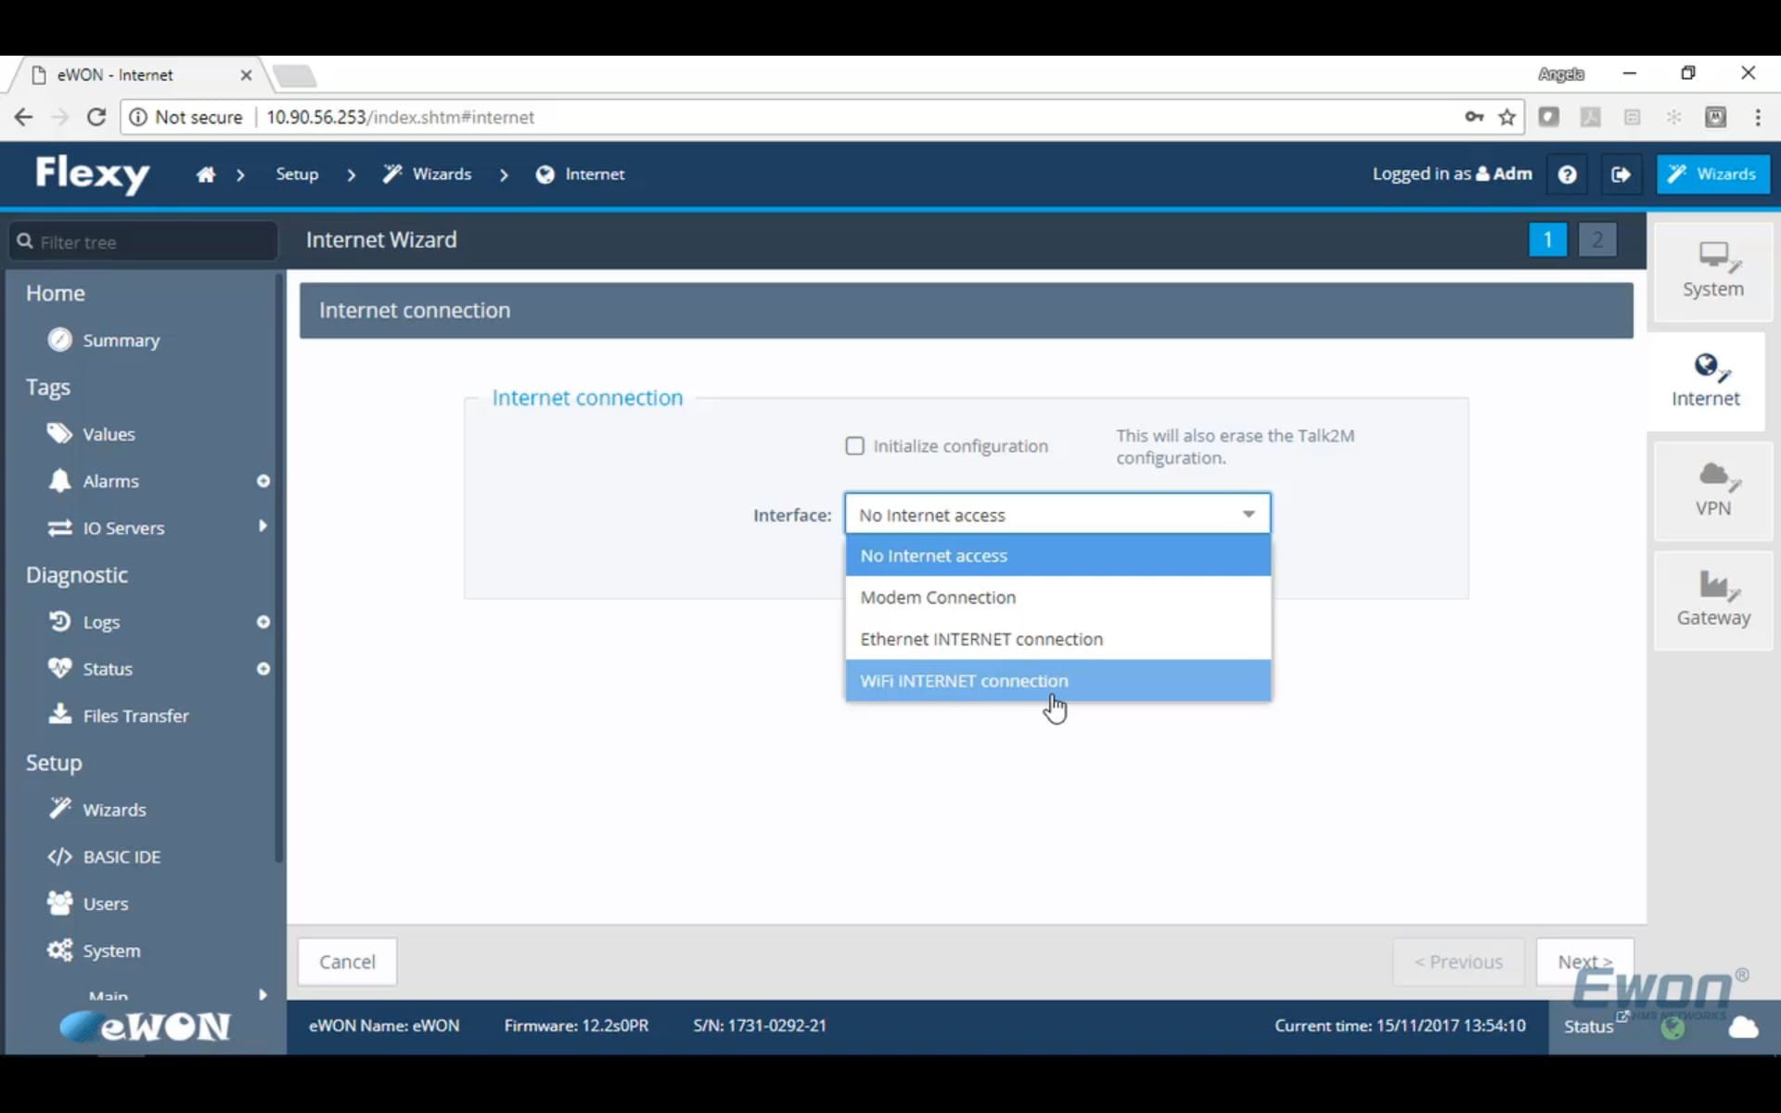The width and height of the screenshot is (1781, 1113).
Task: Expand the Status plus indicator
Action: [x=263, y=669]
